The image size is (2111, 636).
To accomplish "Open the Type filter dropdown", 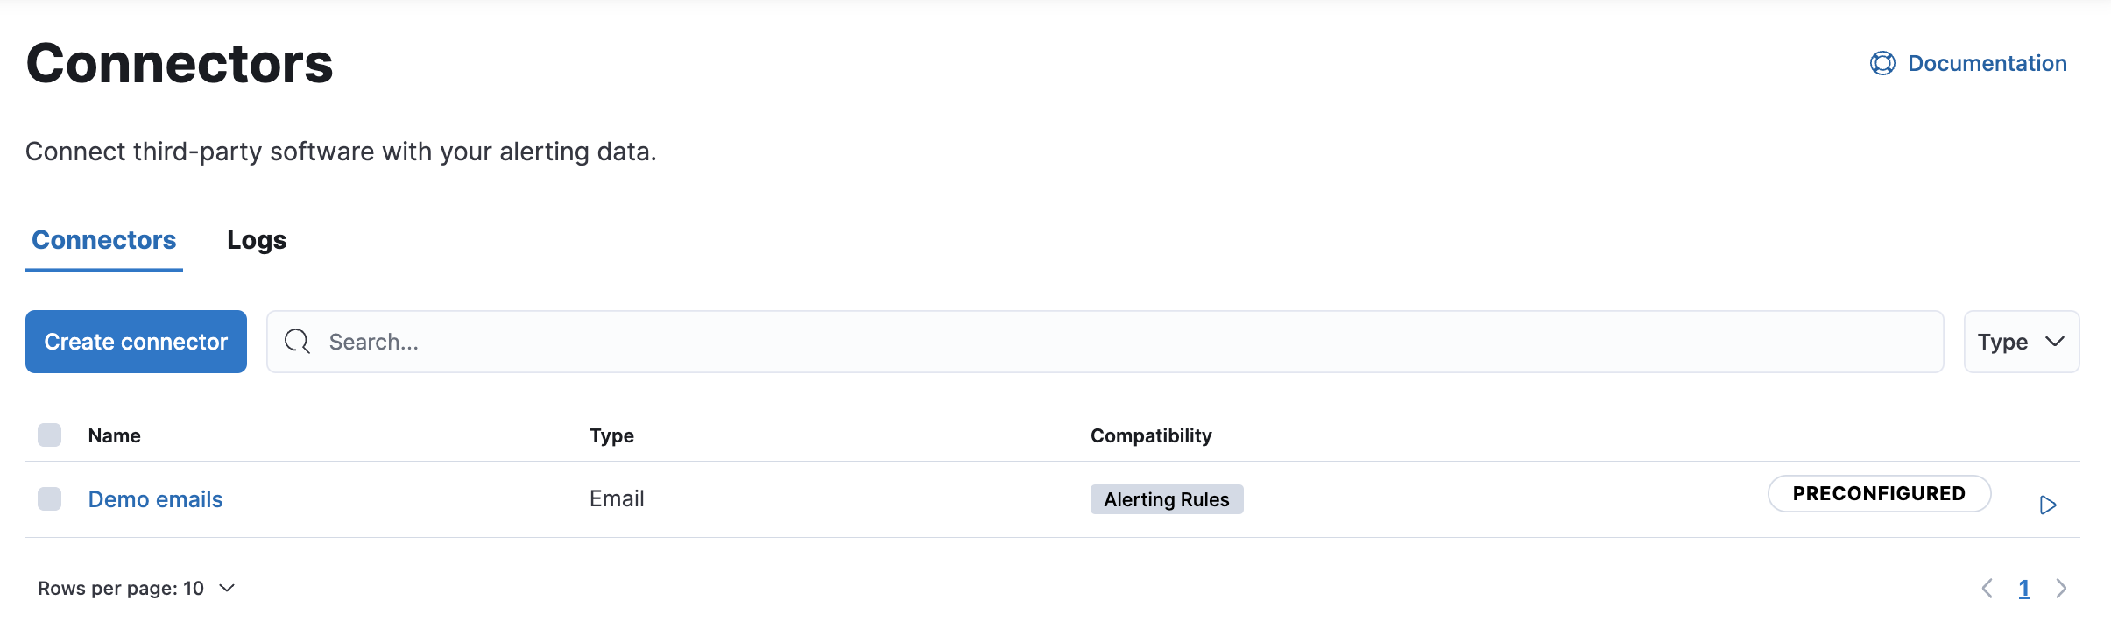I will pyautogui.click(x=2021, y=342).
